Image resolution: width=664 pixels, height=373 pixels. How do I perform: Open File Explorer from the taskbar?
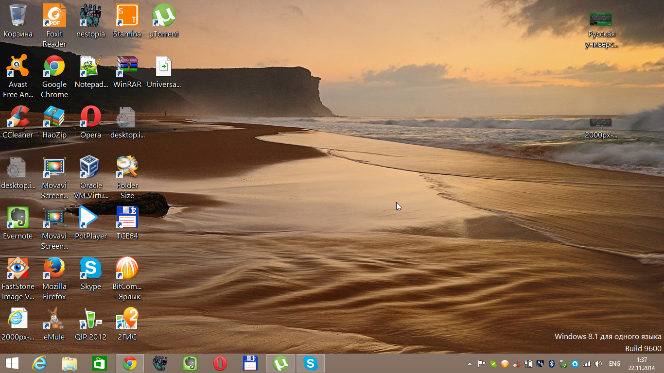(70, 363)
